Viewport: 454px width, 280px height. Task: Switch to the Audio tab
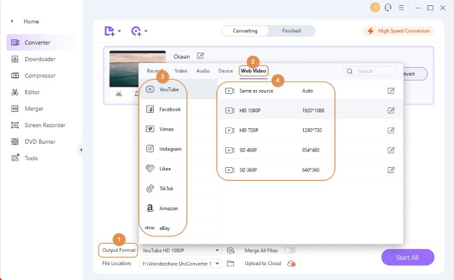[x=203, y=71]
